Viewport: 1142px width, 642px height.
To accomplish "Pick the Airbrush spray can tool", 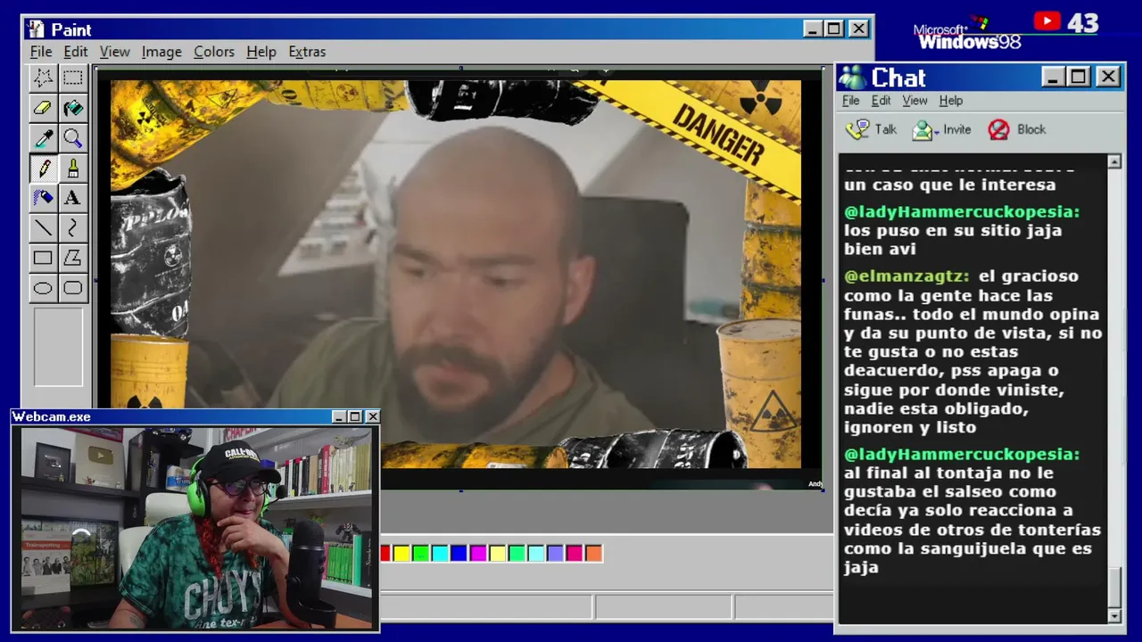I will click(x=43, y=198).
